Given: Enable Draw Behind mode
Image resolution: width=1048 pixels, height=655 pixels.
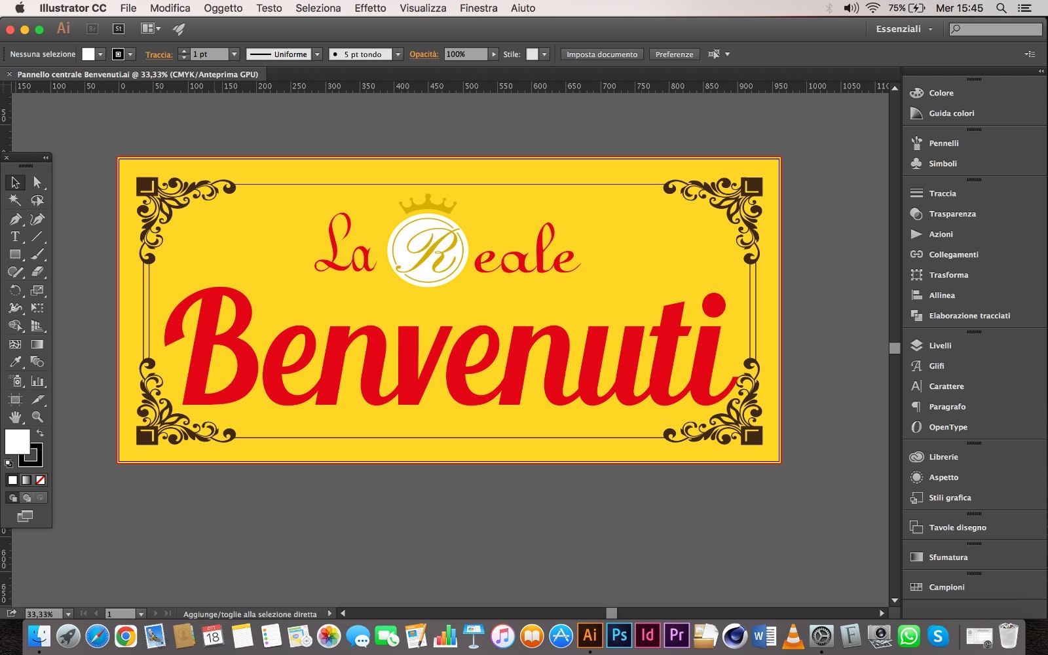Looking at the screenshot, I should 26,498.
